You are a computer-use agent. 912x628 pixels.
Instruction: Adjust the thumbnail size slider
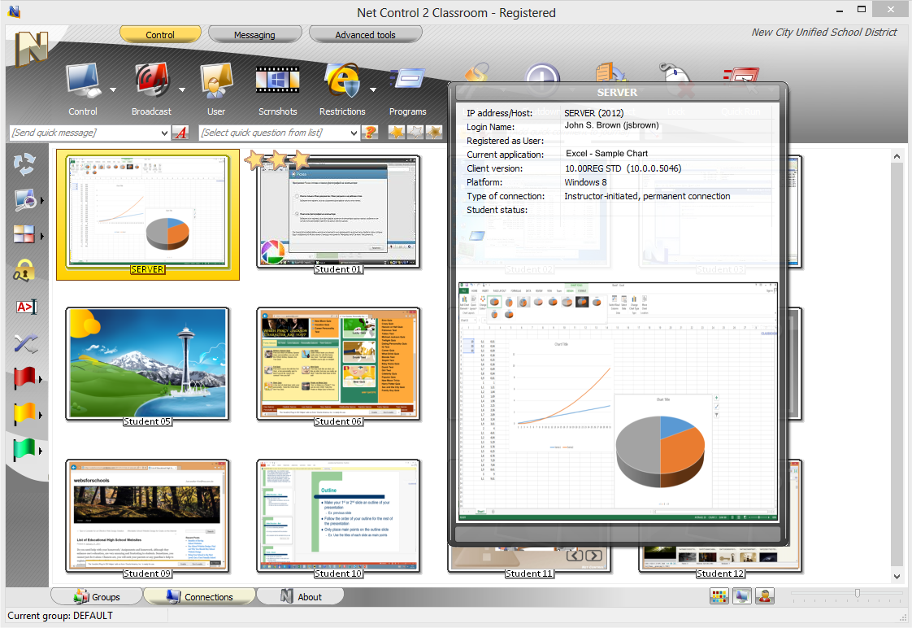[857, 594]
